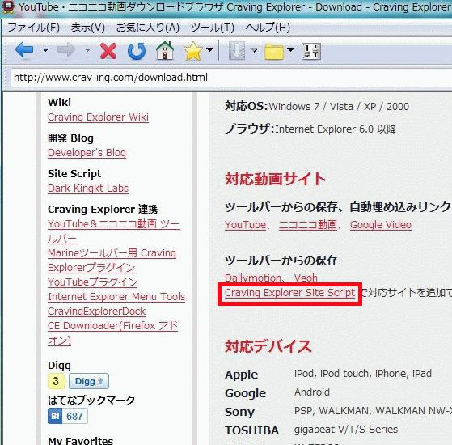Click the TOSHIBA device row label
The image size is (452, 445).
point(251,430)
